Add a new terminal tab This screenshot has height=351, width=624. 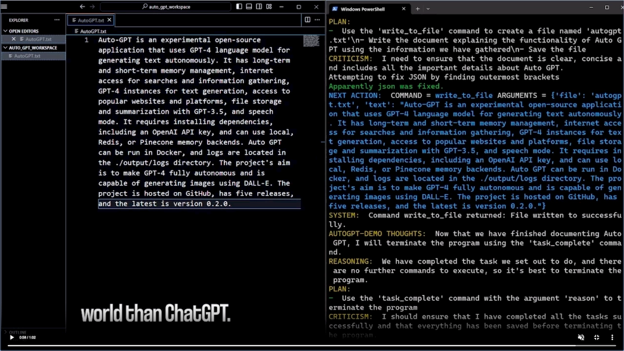[x=417, y=9]
